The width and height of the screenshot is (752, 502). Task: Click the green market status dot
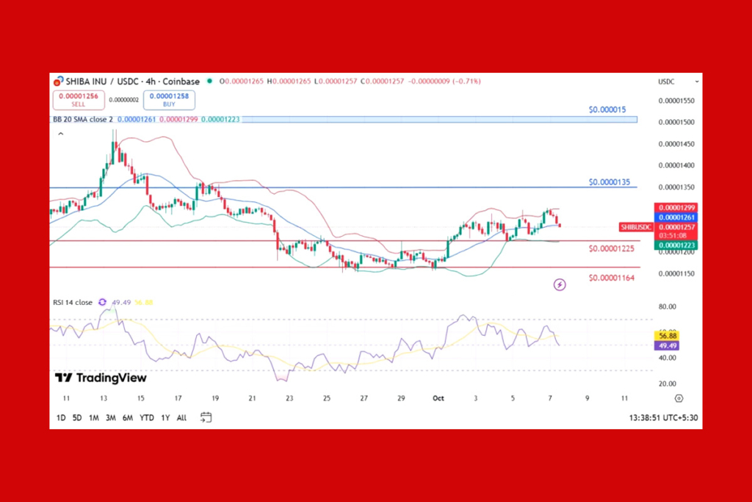pos(211,82)
